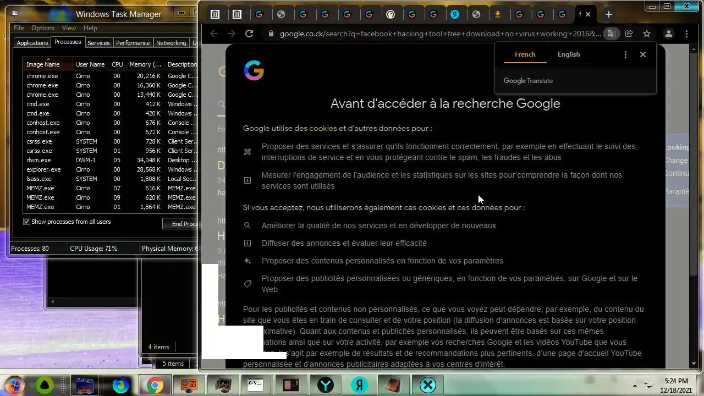This screenshot has height=396, width=704.
Task: Select English in the translate popup
Action: tap(569, 54)
